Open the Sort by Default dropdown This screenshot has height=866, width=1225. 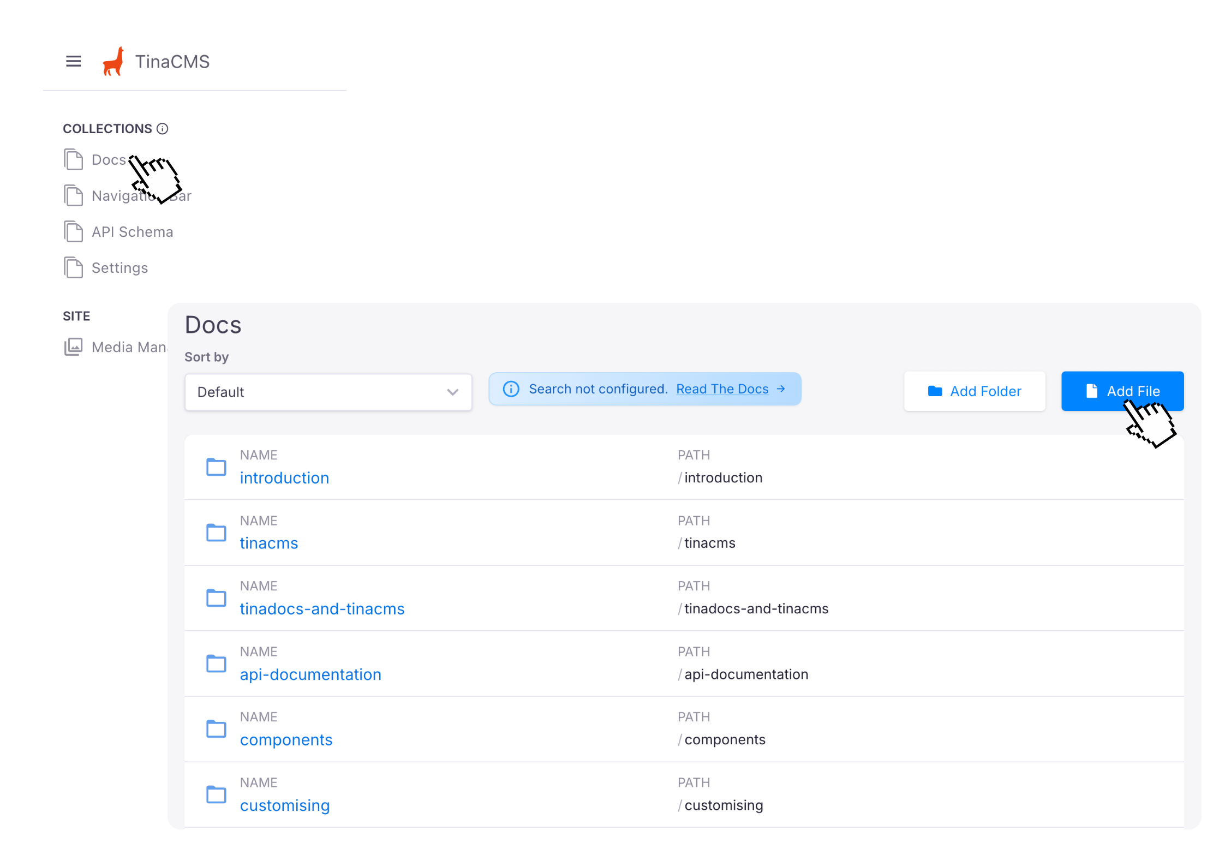click(327, 392)
